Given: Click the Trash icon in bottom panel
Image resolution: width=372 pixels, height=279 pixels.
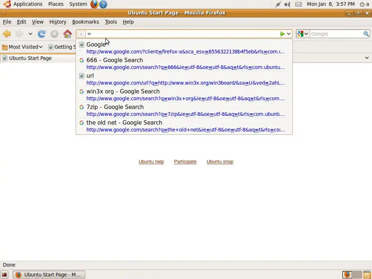Looking at the screenshot, I should (x=367, y=275).
